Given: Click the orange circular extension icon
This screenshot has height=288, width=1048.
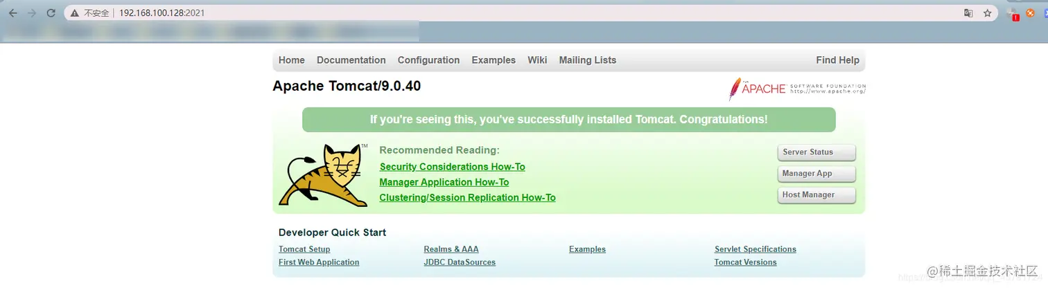Looking at the screenshot, I should (x=1031, y=13).
